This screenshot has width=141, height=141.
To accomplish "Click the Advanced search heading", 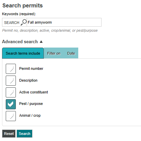I will [x=20, y=42].
